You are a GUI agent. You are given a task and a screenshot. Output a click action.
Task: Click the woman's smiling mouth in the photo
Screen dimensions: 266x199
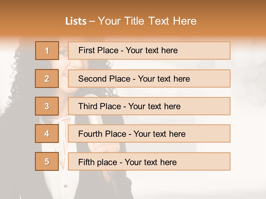65,74
